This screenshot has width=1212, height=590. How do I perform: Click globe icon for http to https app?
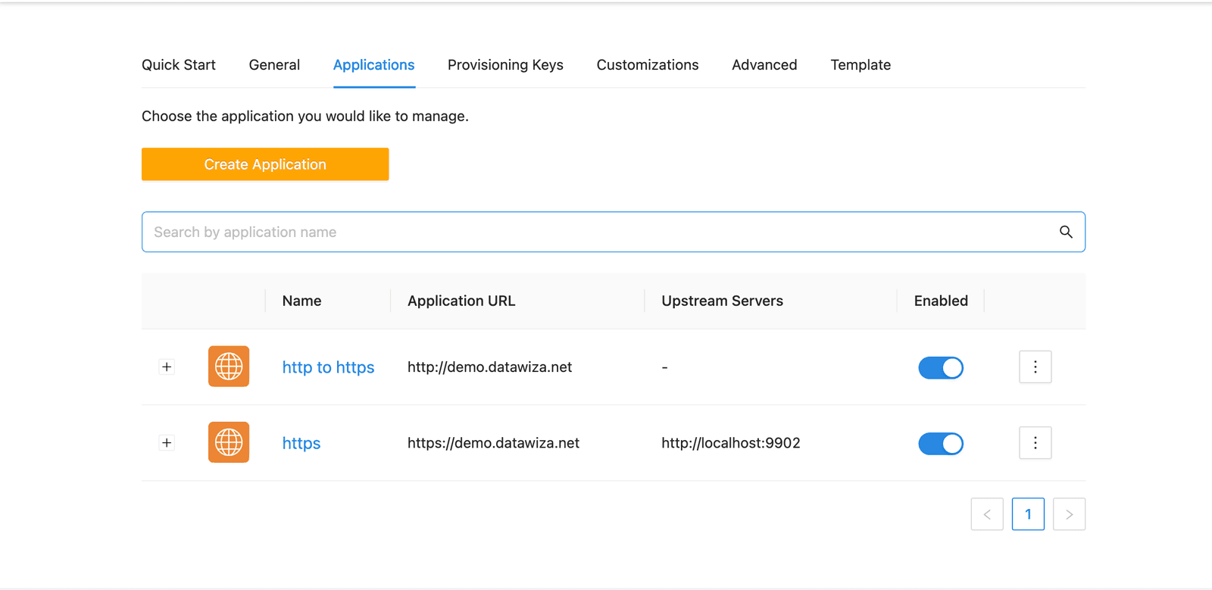pyautogui.click(x=229, y=367)
